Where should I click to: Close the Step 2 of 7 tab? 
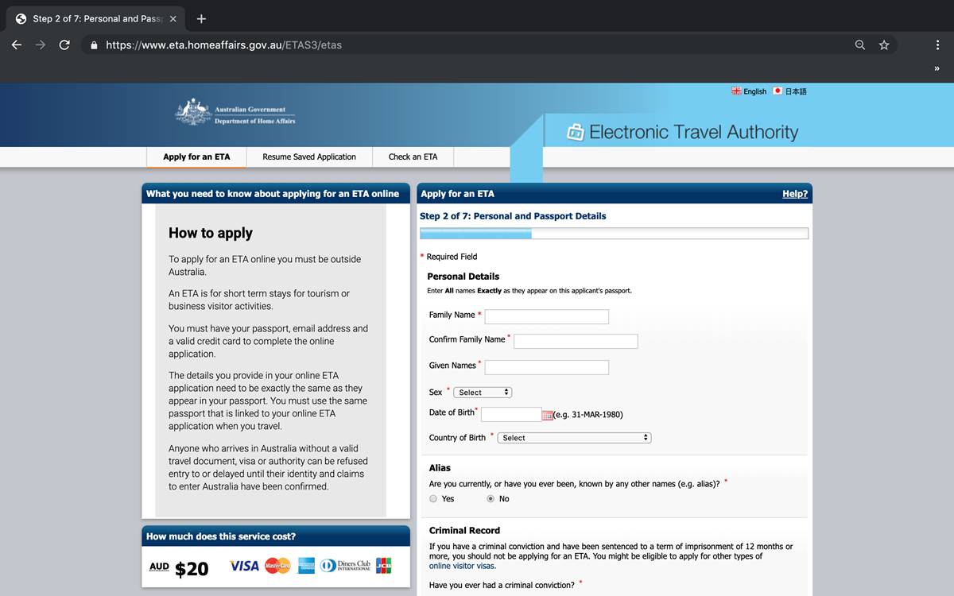(173, 18)
